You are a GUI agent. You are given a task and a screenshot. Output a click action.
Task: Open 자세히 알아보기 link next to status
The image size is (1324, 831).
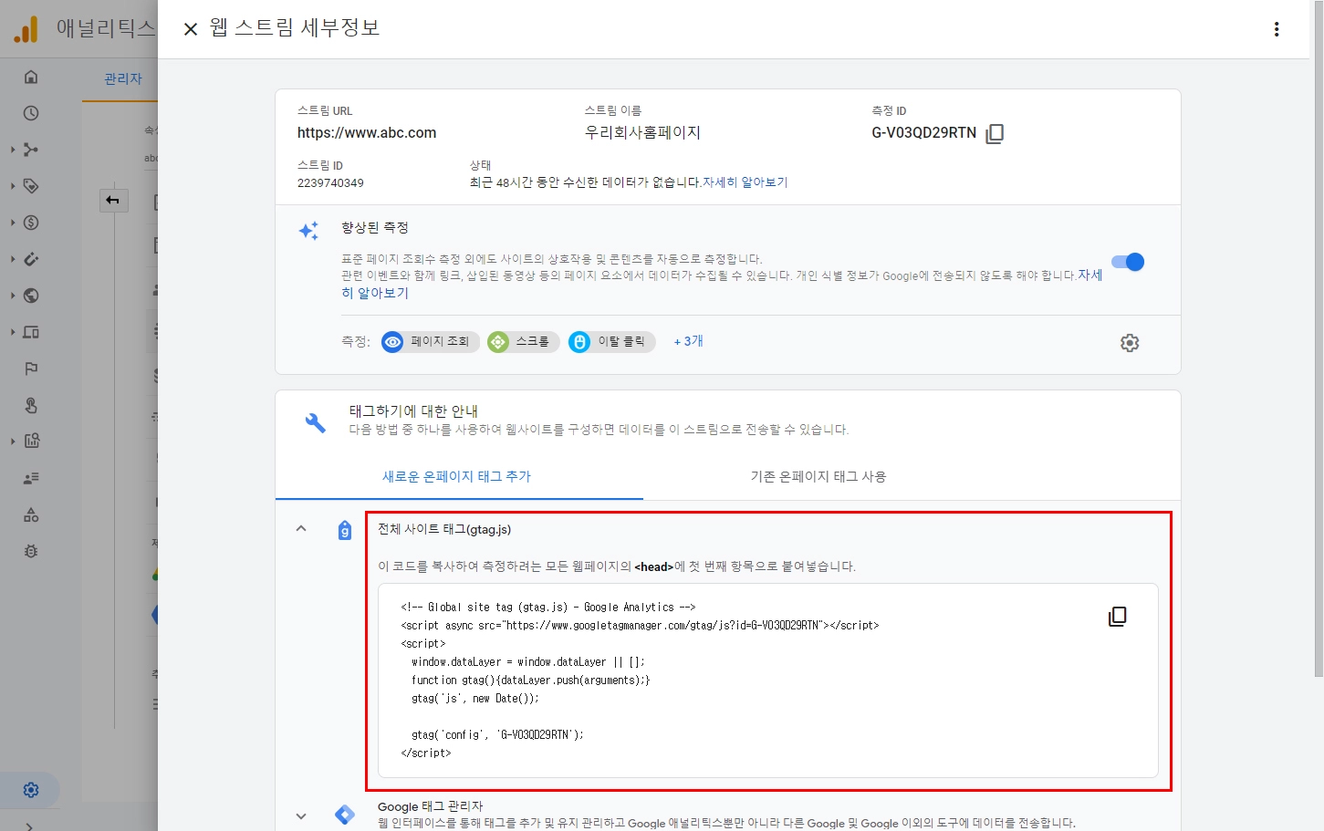(745, 182)
